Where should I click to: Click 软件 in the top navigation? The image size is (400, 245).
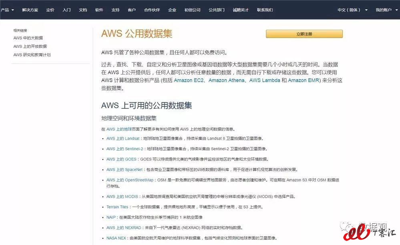[99, 10]
